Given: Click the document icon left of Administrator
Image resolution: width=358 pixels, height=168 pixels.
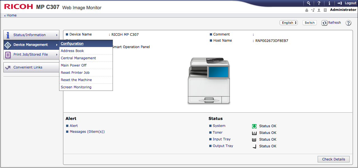Looking at the screenshot, I should click(325, 10).
